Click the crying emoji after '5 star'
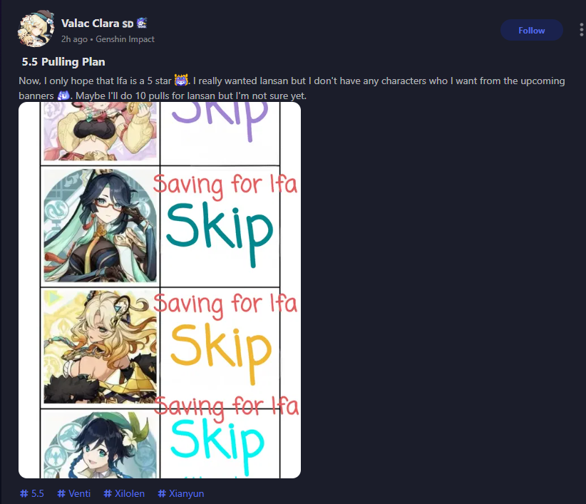586x504 pixels. pos(181,81)
